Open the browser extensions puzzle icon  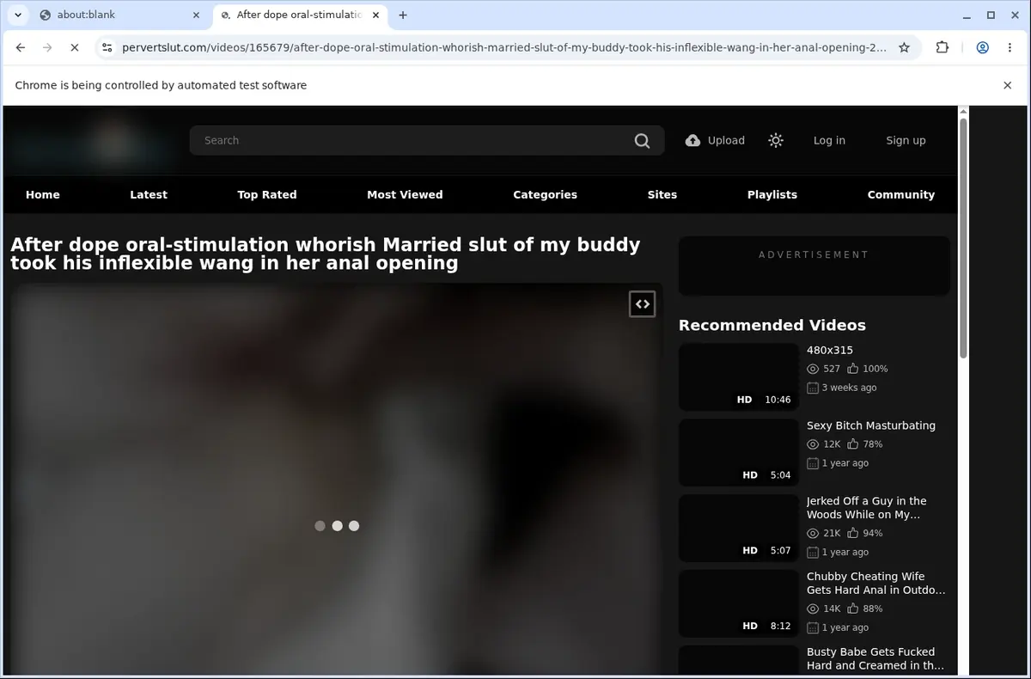tap(943, 48)
